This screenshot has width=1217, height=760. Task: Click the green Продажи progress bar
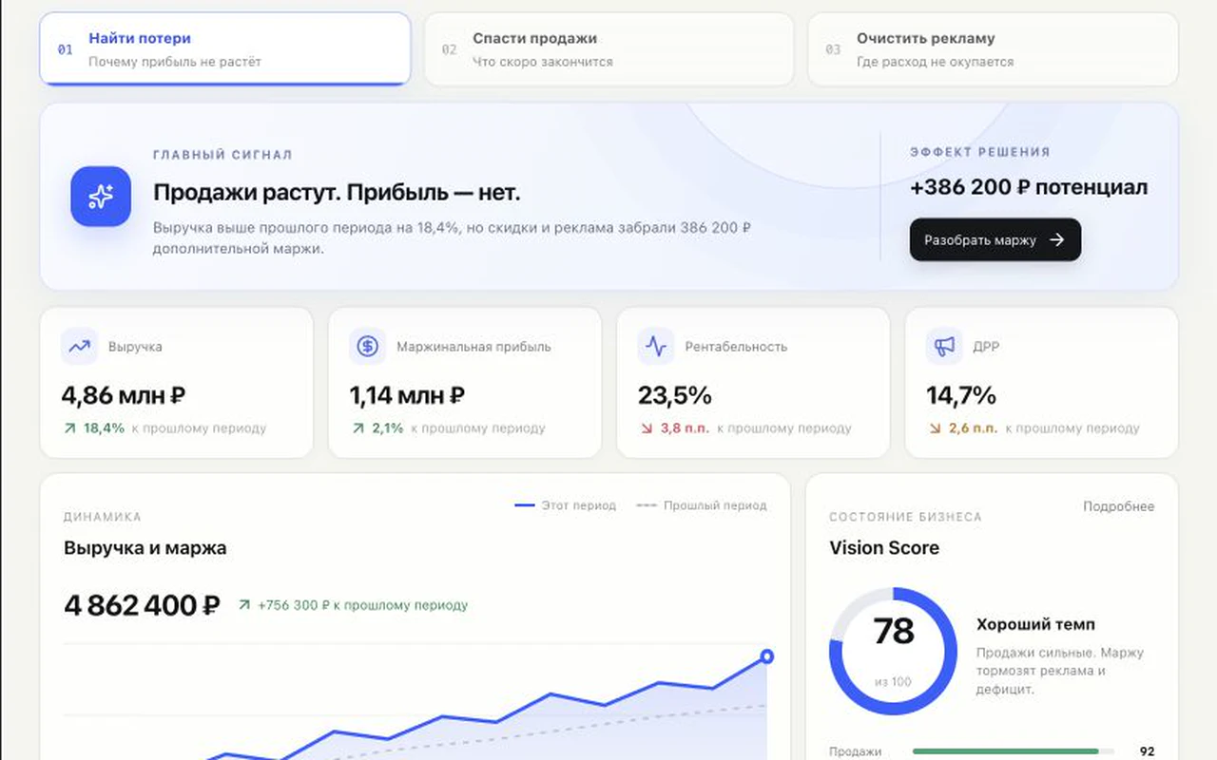pos(1014,751)
